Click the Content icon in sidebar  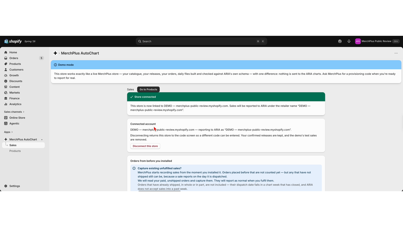tap(6, 87)
